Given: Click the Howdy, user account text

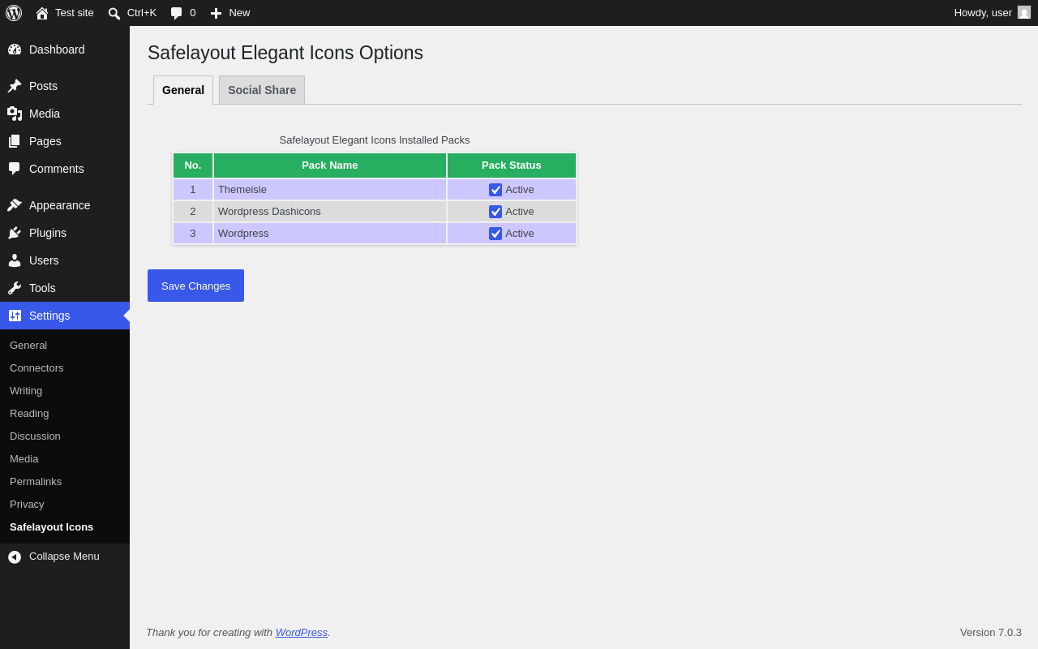Looking at the screenshot, I should click(x=983, y=13).
